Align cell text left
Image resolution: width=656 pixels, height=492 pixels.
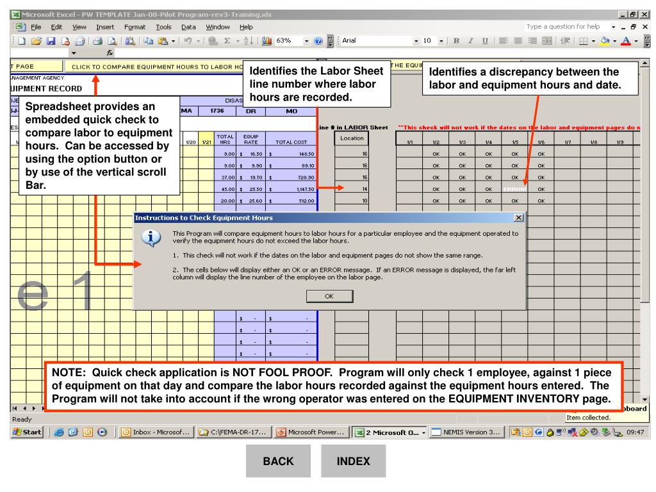point(504,41)
